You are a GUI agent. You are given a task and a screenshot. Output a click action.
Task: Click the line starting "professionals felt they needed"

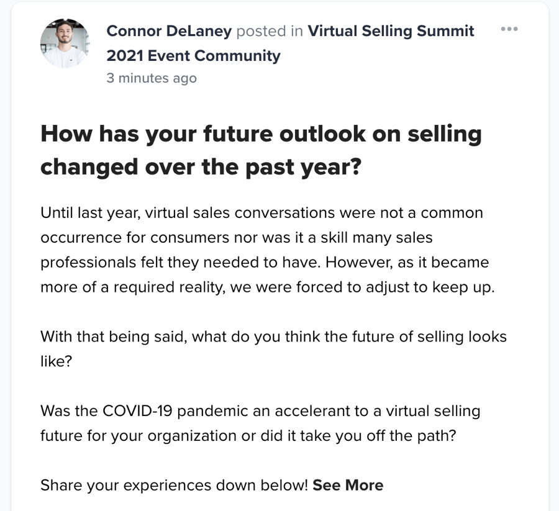[x=265, y=262]
